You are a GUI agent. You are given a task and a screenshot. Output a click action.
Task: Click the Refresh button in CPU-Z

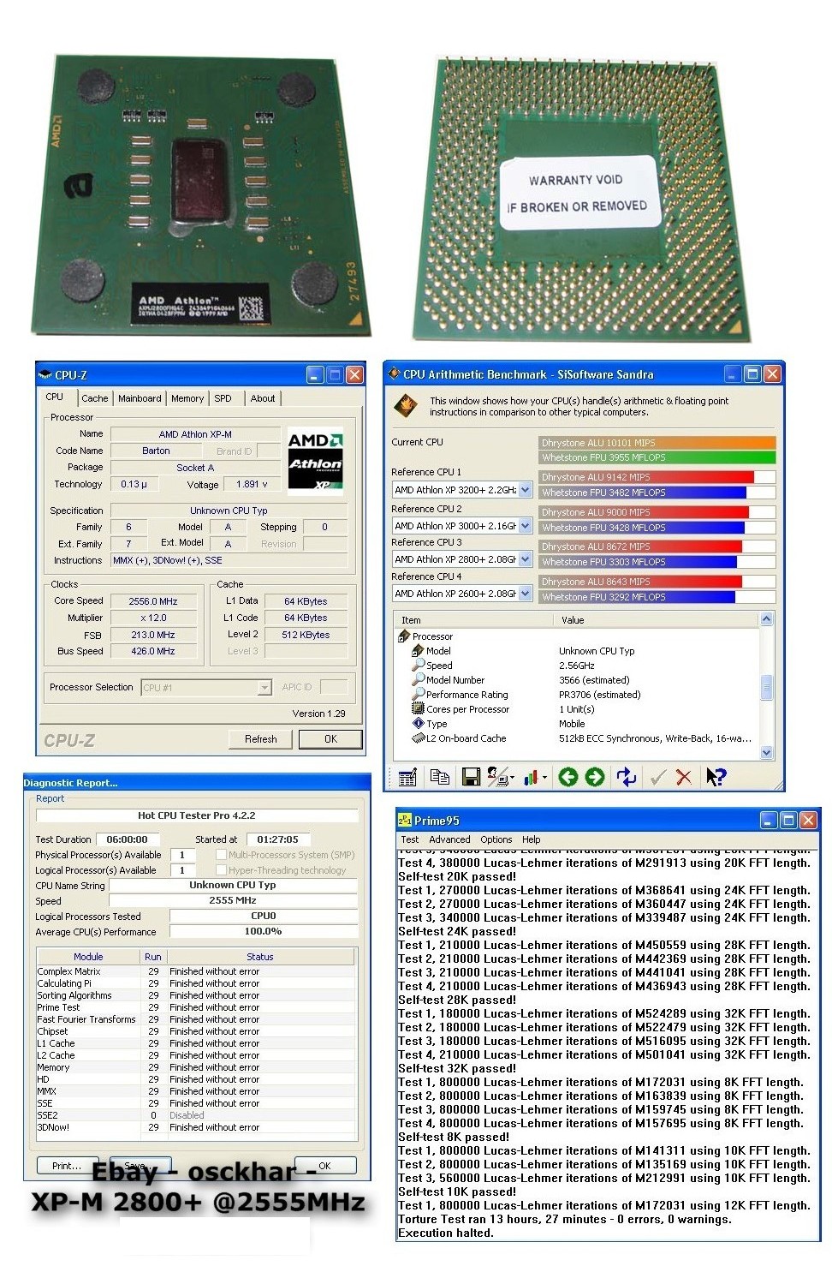[260, 739]
